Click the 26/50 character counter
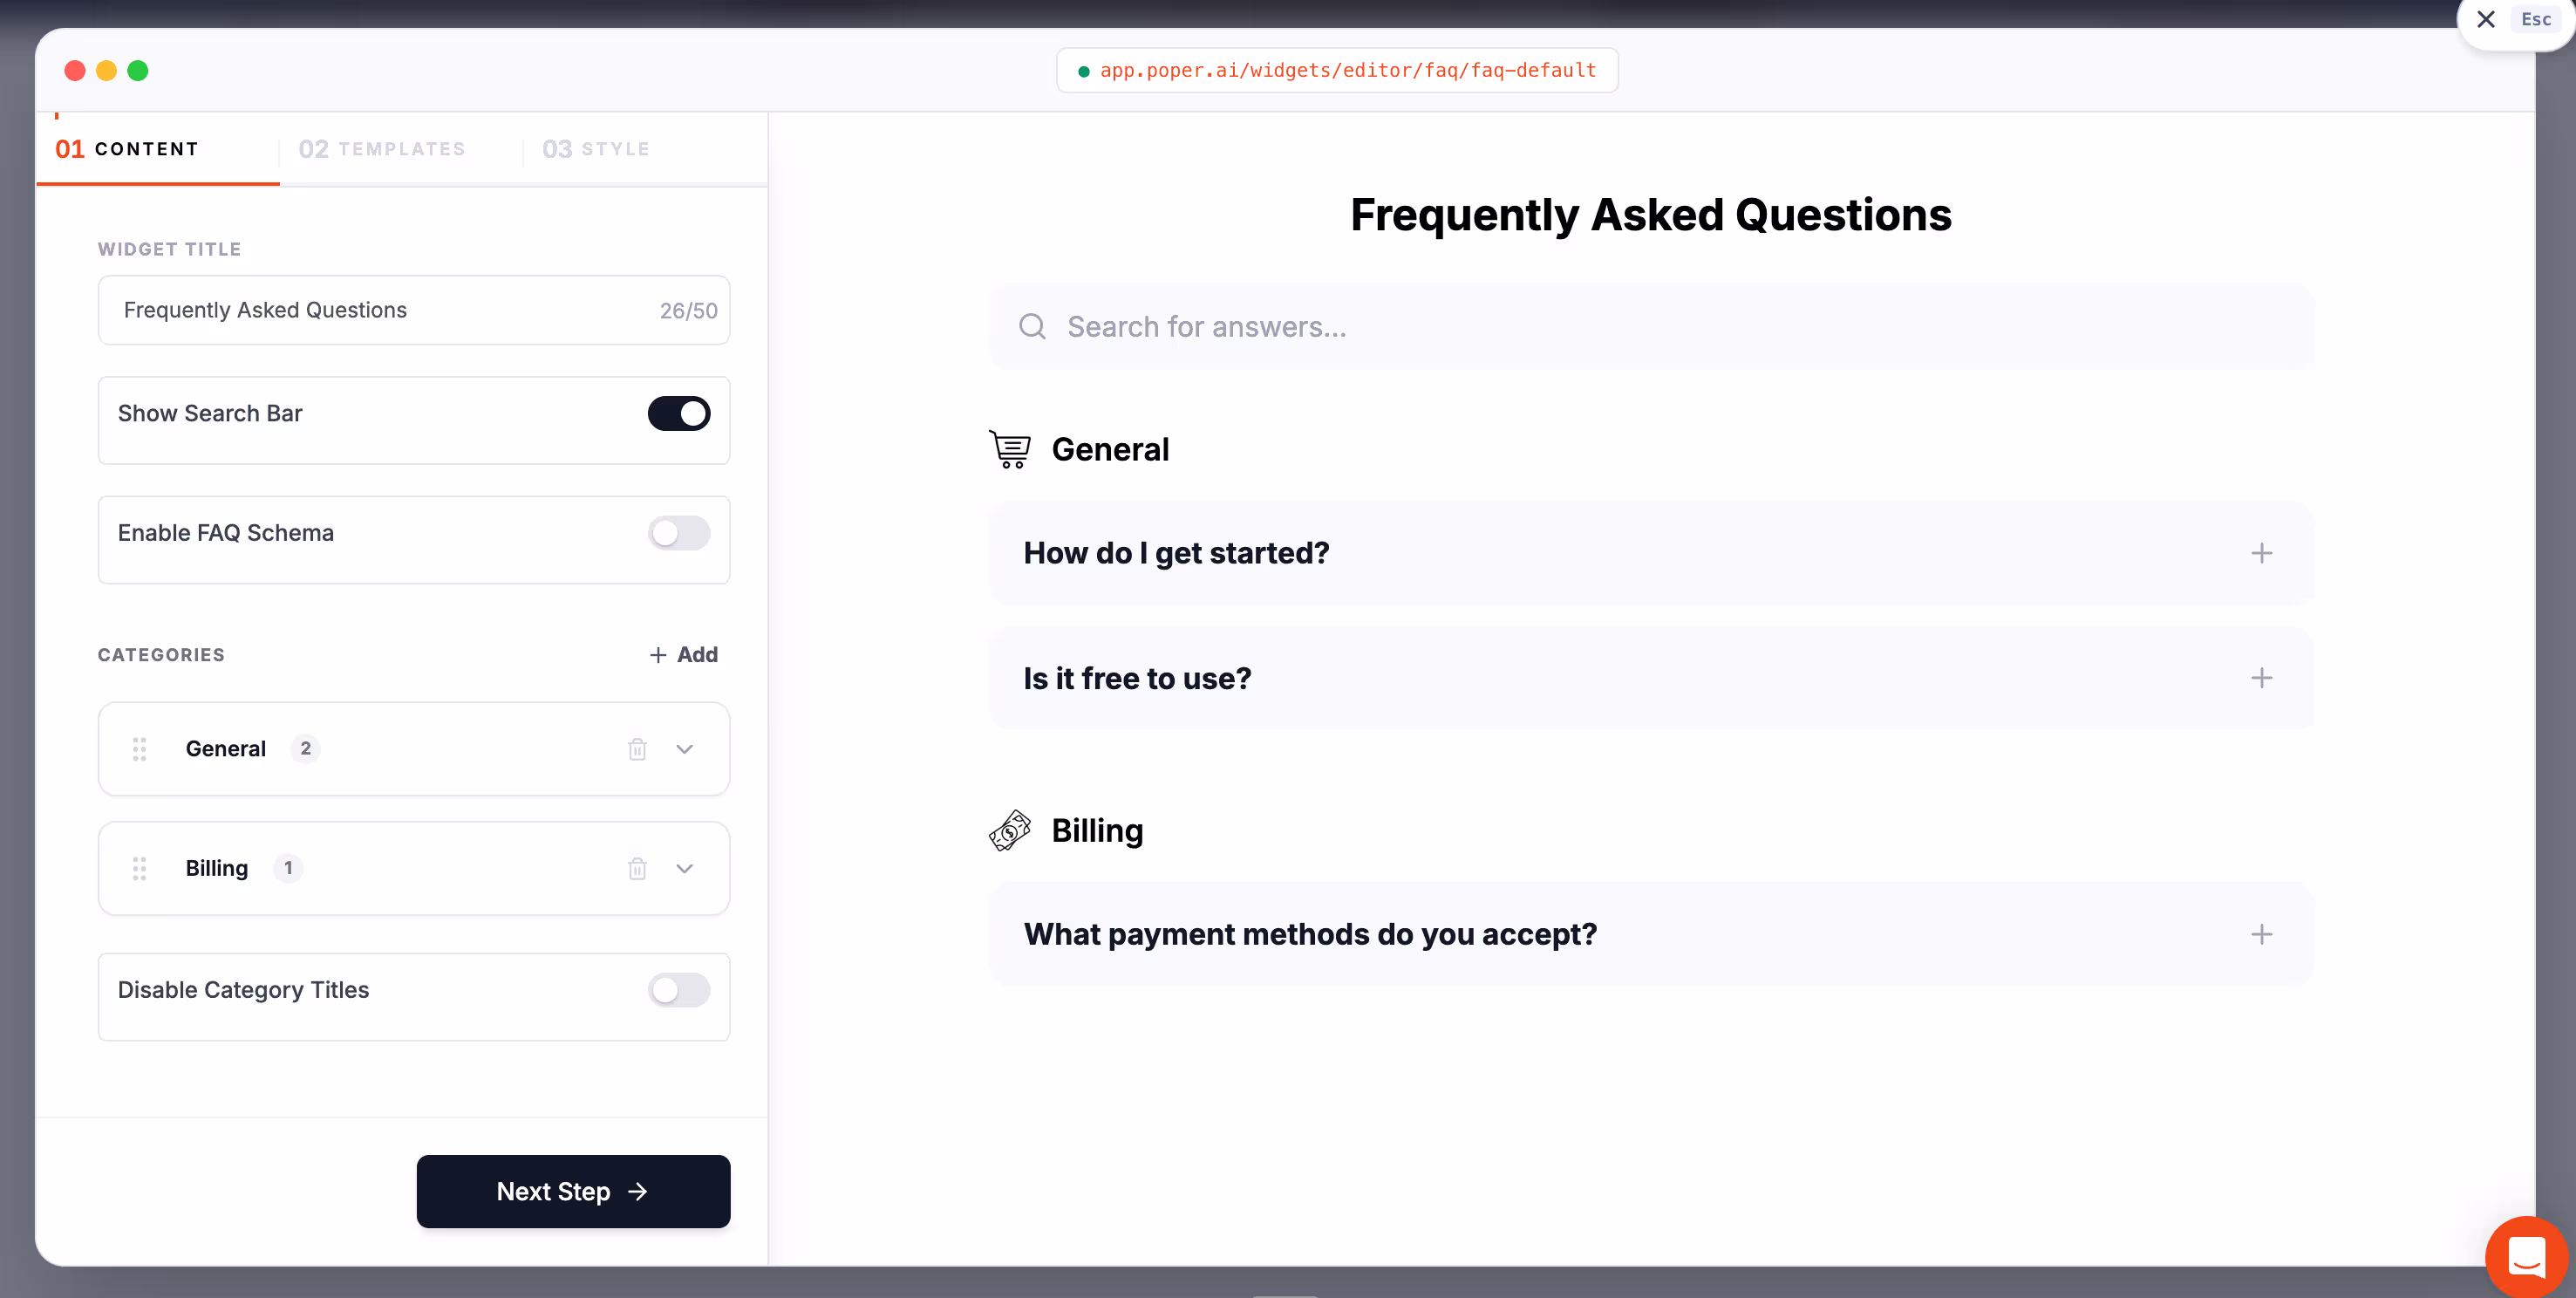The image size is (2576, 1298). click(x=688, y=311)
